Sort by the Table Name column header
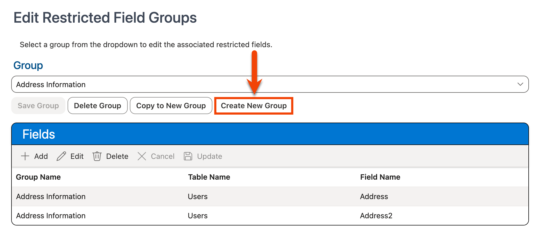538x234 pixels. (209, 177)
